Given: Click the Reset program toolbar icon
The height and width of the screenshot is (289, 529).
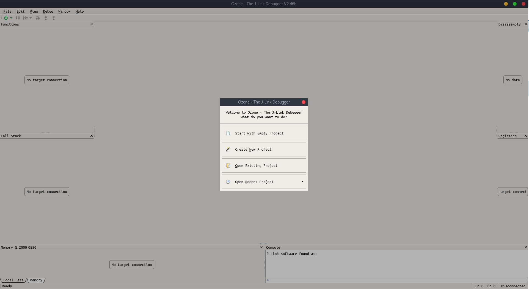Looking at the screenshot, I should (x=26, y=18).
